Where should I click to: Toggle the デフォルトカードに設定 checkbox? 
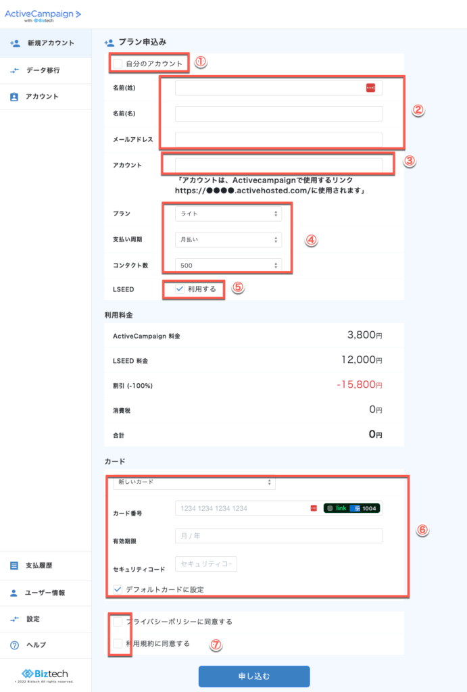click(x=118, y=589)
